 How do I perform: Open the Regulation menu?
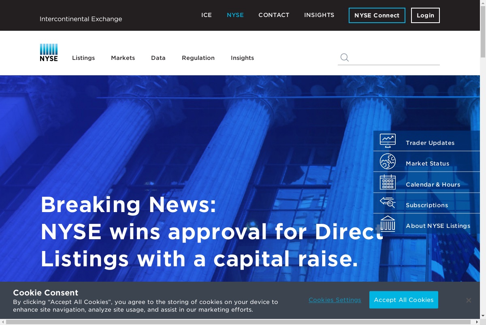[198, 58]
